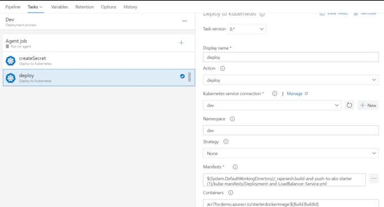Image resolution: width=384 pixels, height=207 pixels.
Task: Grab the drag handle on deploy task
Action: [x=190, y=77]
